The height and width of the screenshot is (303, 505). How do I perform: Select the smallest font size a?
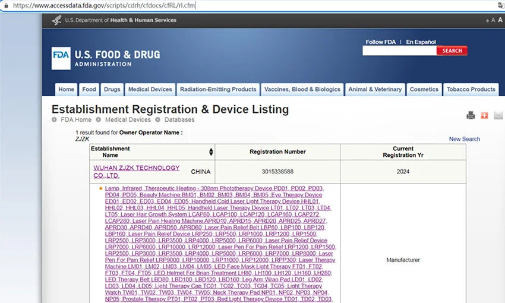tap(488, 21)
